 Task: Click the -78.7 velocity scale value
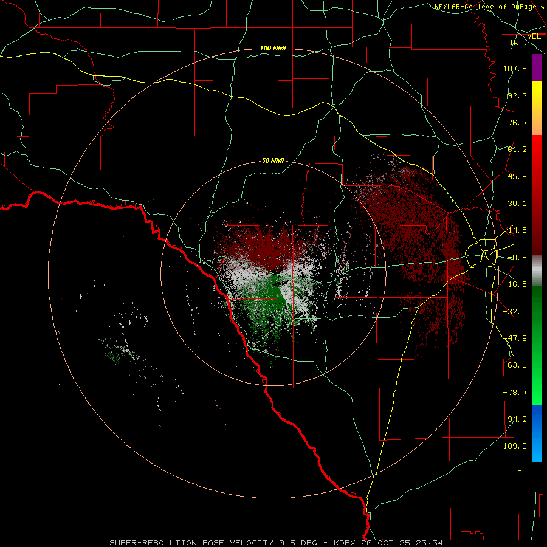515,393
